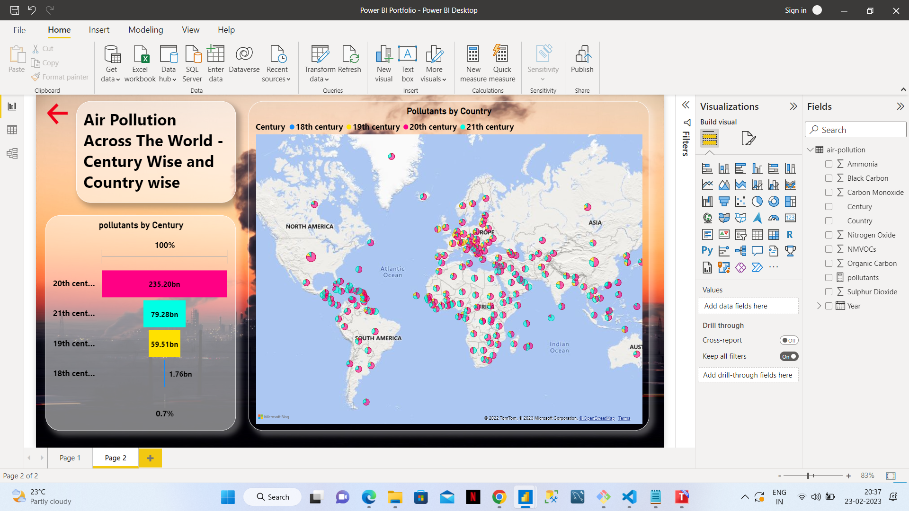Switch to Model view in left sidebar
909x511 pixels.
(12, 153)
